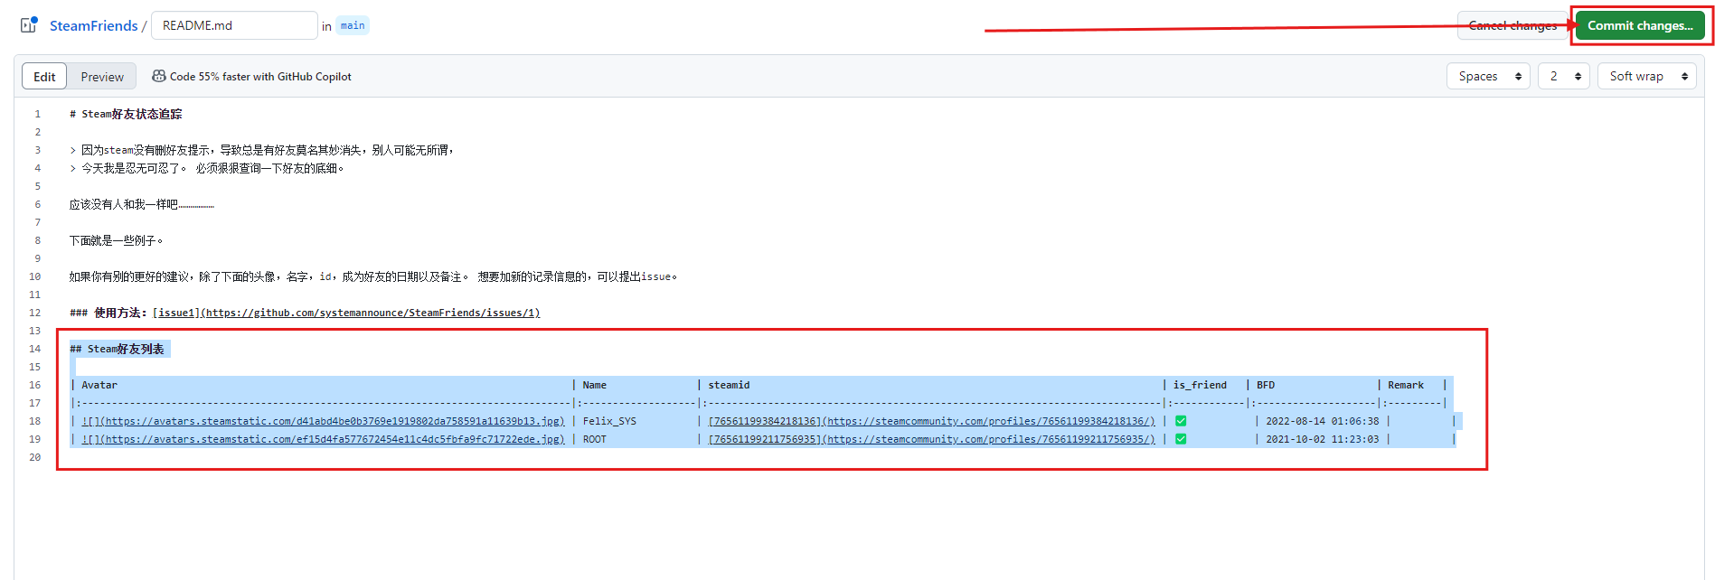Open the Spaces indent mode dropdown

pyautogui.click(x=1488, y=76)
